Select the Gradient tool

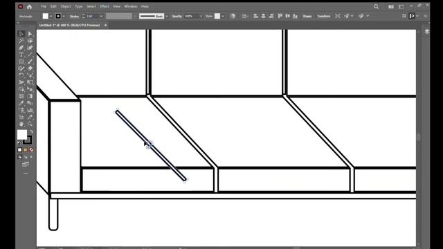click(30, 96)
